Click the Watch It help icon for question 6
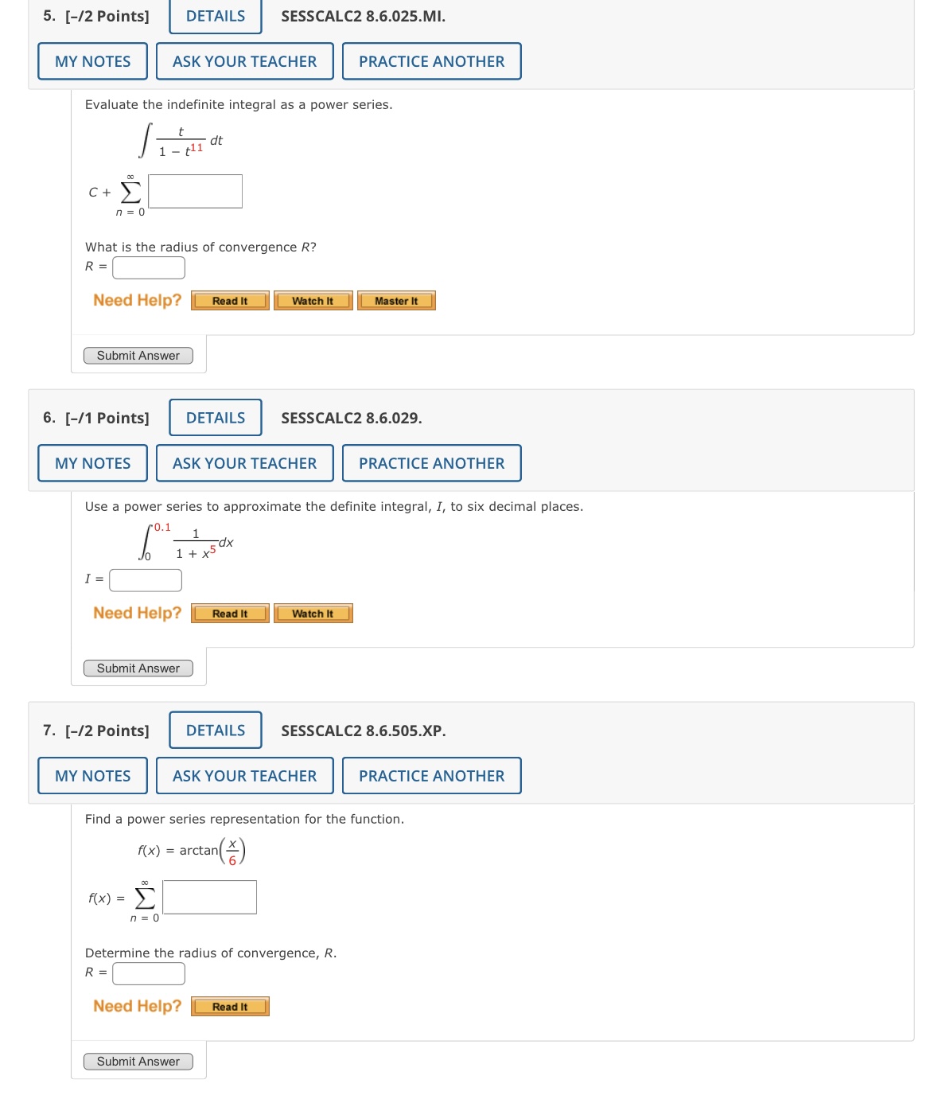Screen dimensions: 930x1103 click(x=313, y=613)
